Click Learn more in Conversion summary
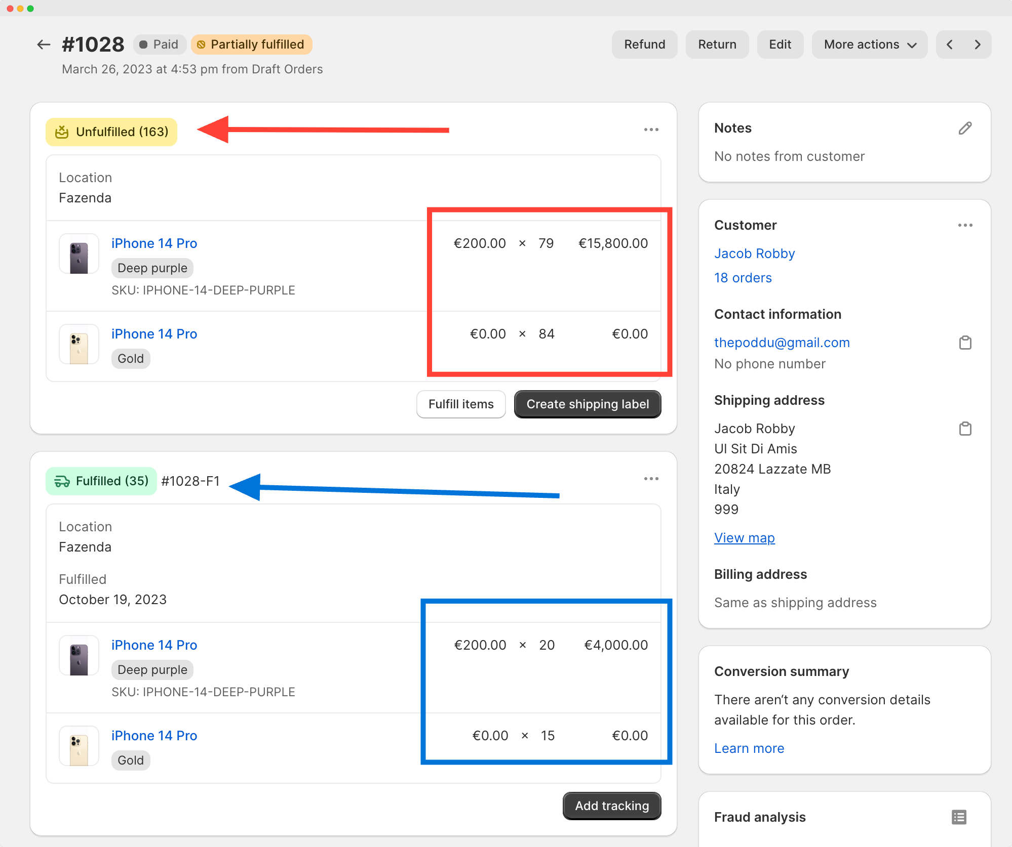The image size is (1012, 847). (x=749, y=748)
